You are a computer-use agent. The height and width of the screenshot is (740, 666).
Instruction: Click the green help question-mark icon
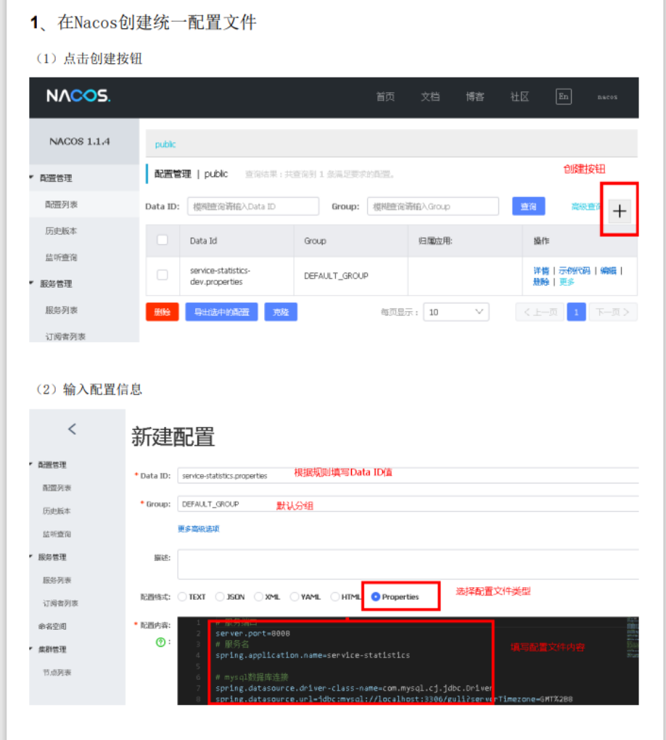pyautogui.click(x=160, y=642)
